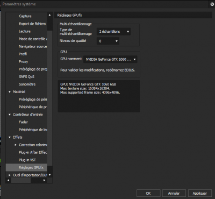Click horizontal scrollbar thumb in tree

[x=21, y=180]
